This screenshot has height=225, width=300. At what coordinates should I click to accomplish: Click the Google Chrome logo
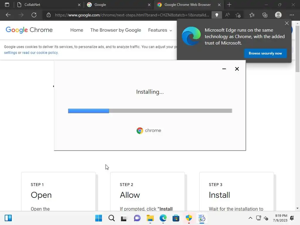click(x=29, y=30)
